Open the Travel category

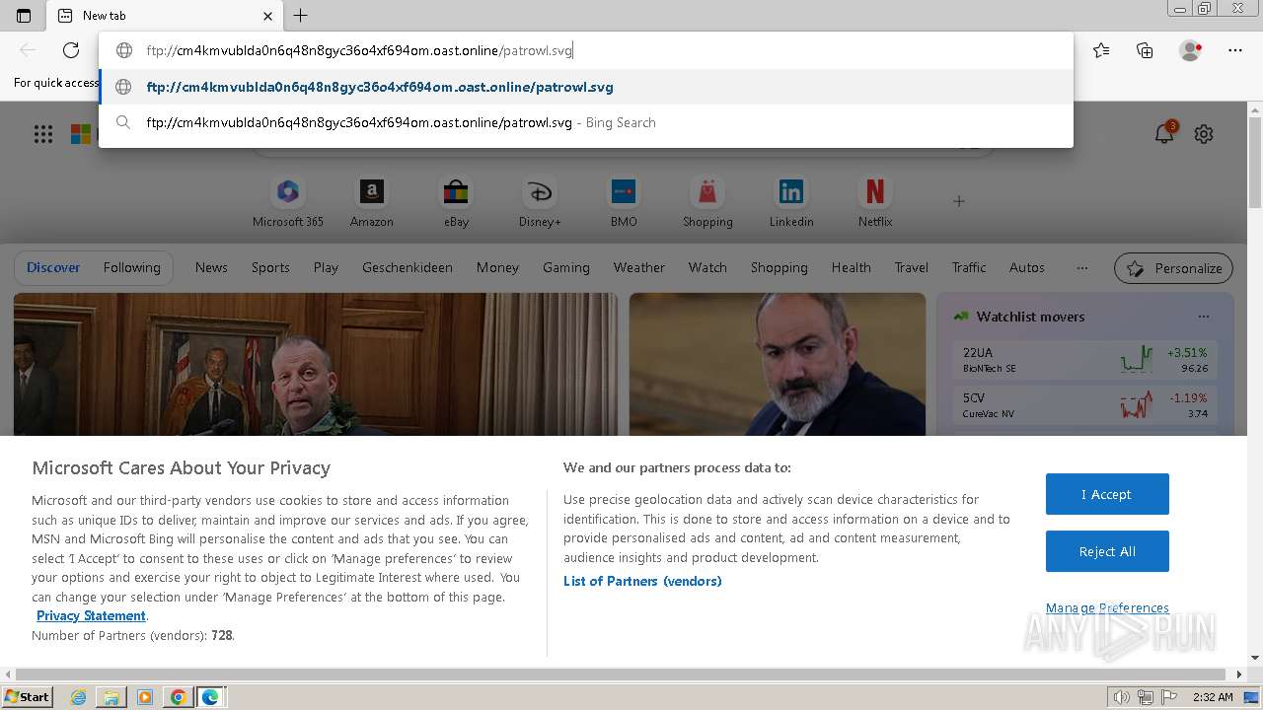tap(912, 267)
